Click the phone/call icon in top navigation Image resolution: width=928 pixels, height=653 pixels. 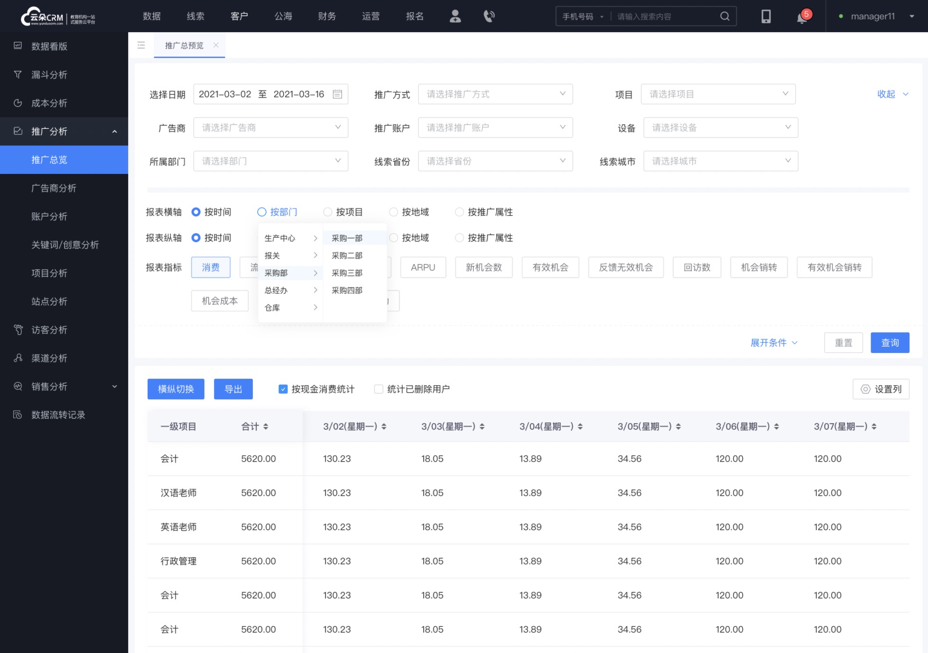click(489, 16)
